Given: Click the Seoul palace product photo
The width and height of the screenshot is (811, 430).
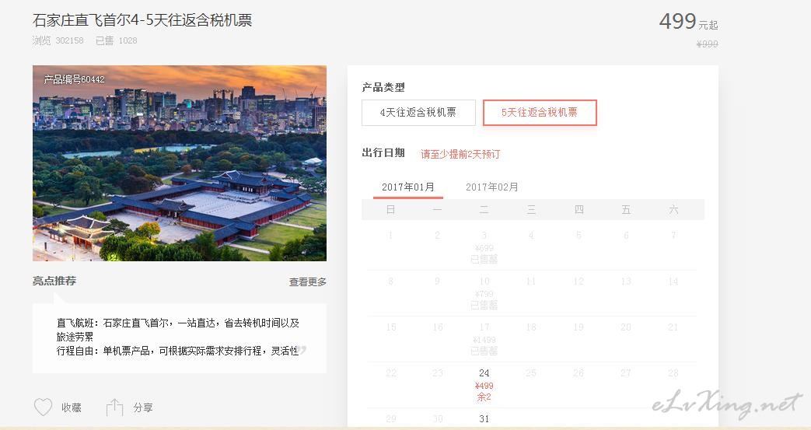Looking at the screenshot, I should point(180,163).
